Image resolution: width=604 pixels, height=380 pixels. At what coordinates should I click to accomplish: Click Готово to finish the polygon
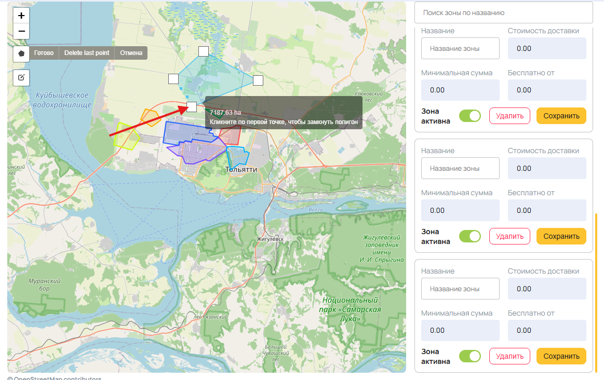pos(44,53)
